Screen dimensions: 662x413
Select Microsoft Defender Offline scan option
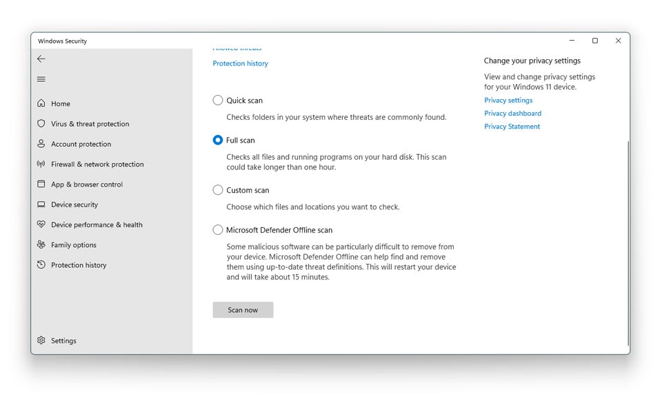pyautogui.click(x=217, y=230)
